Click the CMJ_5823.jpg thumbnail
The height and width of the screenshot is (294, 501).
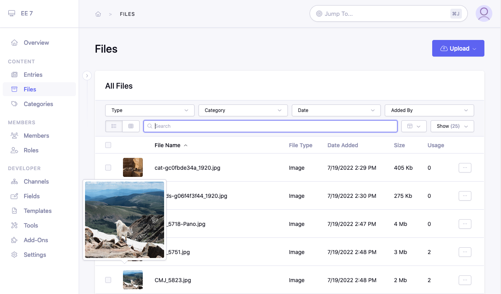133,280
